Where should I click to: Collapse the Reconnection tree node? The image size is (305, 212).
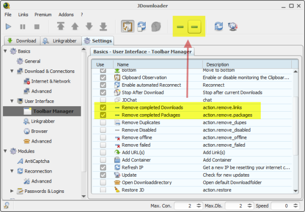(12, 171)
